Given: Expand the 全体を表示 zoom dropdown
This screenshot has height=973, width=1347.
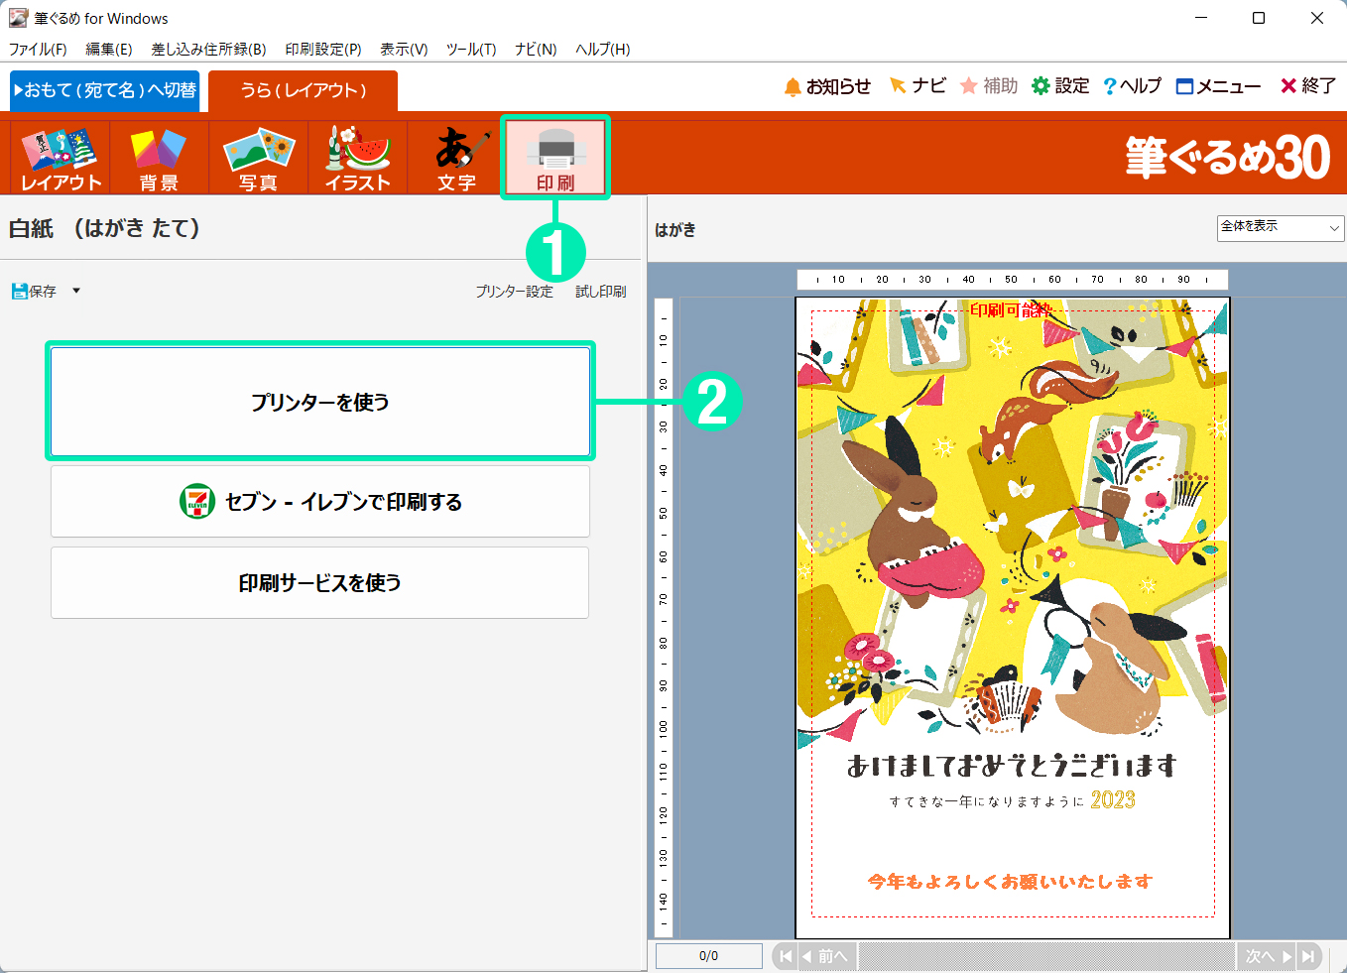Looking at the screenshot, I should tap(1280, 228).
